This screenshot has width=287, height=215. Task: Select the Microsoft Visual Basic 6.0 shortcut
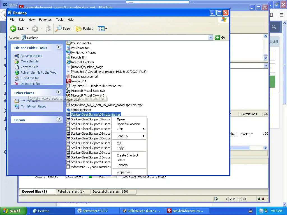(86, 90)
